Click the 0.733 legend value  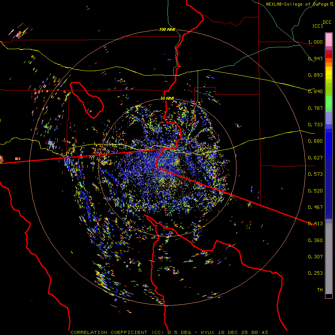pos(315,125)
